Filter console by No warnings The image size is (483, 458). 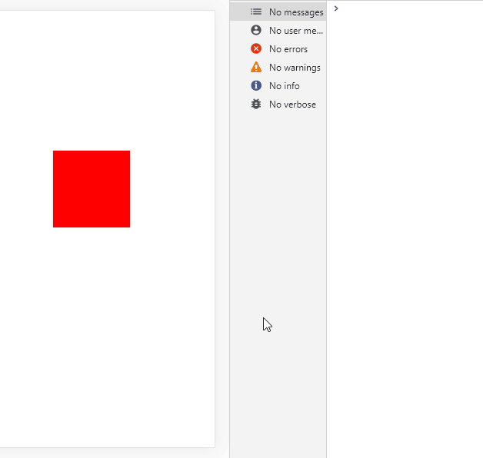click(x=278, y=67)
